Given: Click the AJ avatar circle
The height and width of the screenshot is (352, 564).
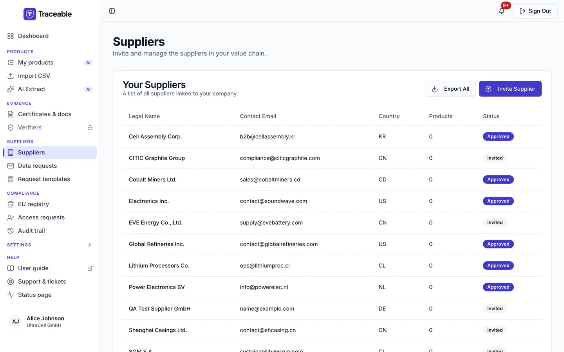Looking at the screenshot, I should (16, 321).
